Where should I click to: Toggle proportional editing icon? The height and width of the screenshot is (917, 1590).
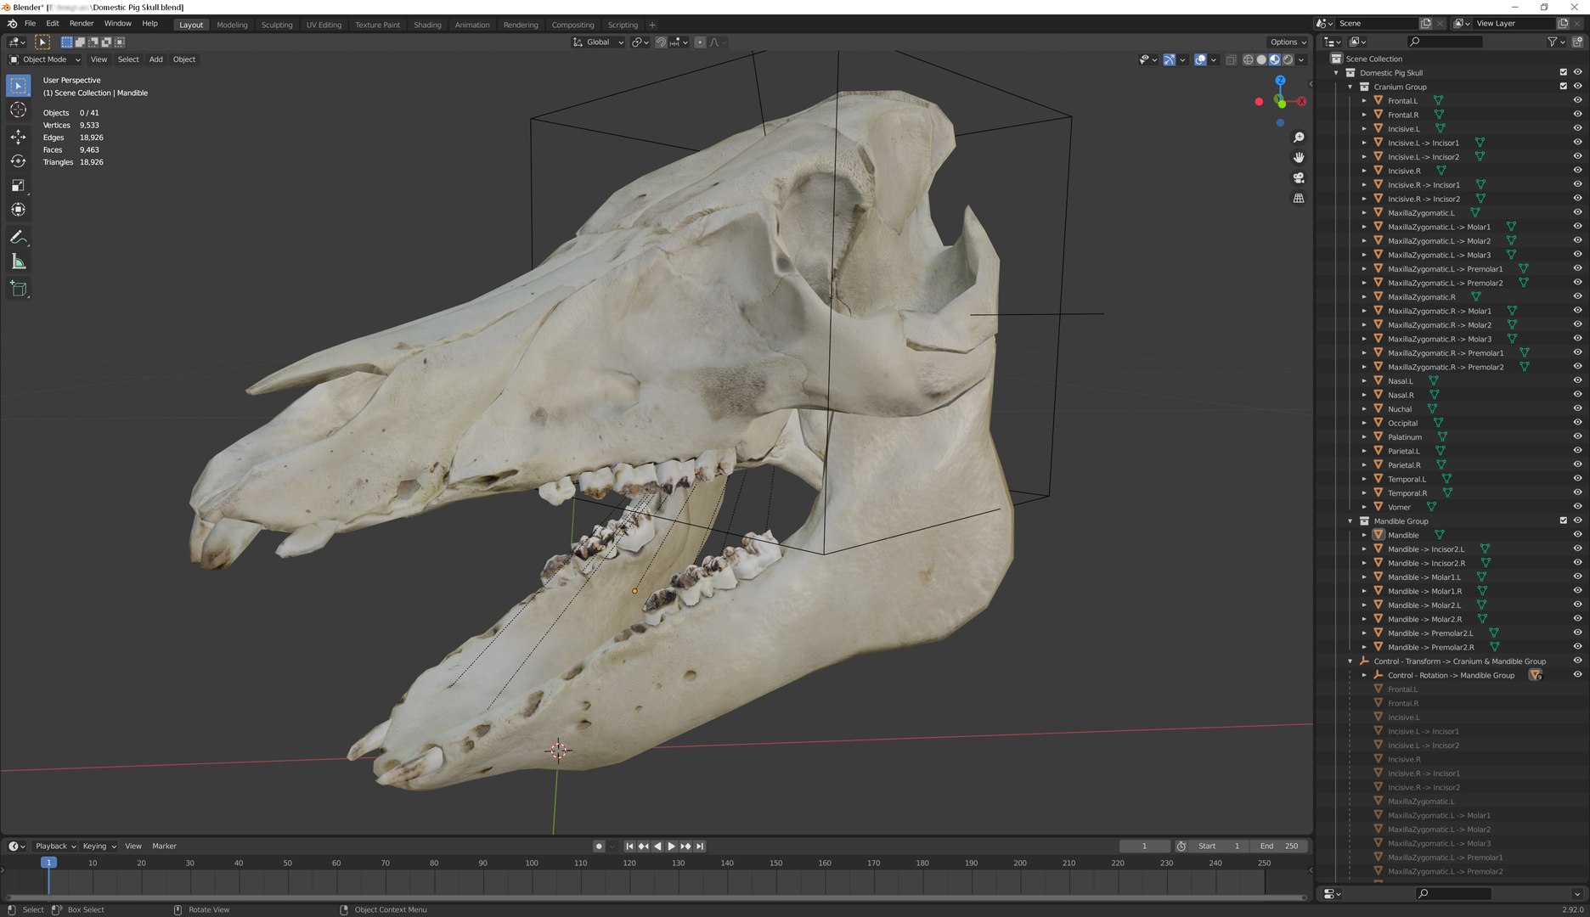click(700, 42)
